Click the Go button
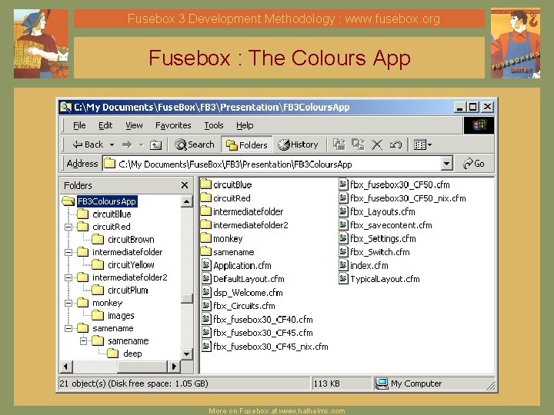The width and height of the screenshot is (554, 415). coord(474,164)
